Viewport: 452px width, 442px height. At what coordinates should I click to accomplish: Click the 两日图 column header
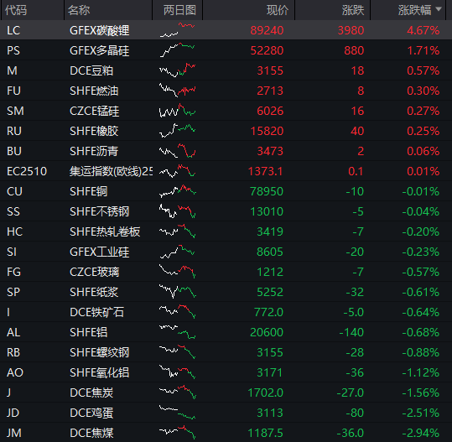pos(179,10)
